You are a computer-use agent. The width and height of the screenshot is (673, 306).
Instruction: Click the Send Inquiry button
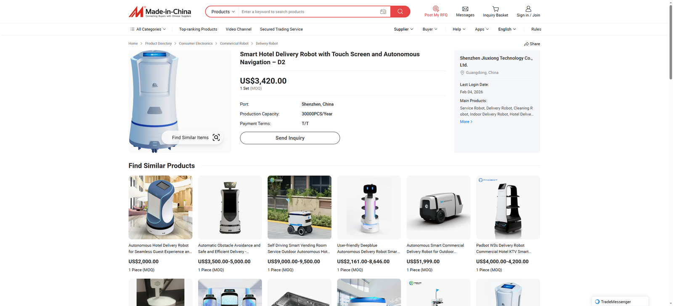pyautogui.click(x=290, y=138)
